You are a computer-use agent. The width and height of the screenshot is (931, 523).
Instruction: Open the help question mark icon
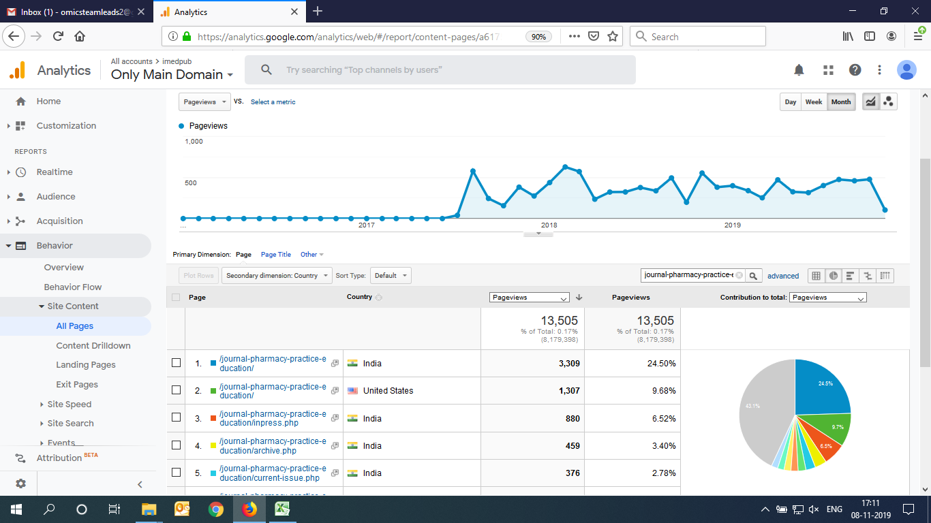click(855, 70)
